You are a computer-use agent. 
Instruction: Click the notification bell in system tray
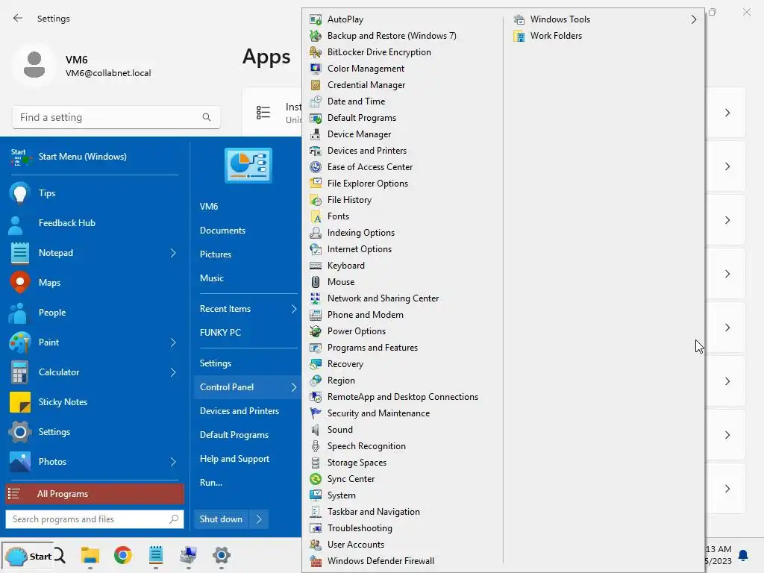click(744, 555)
